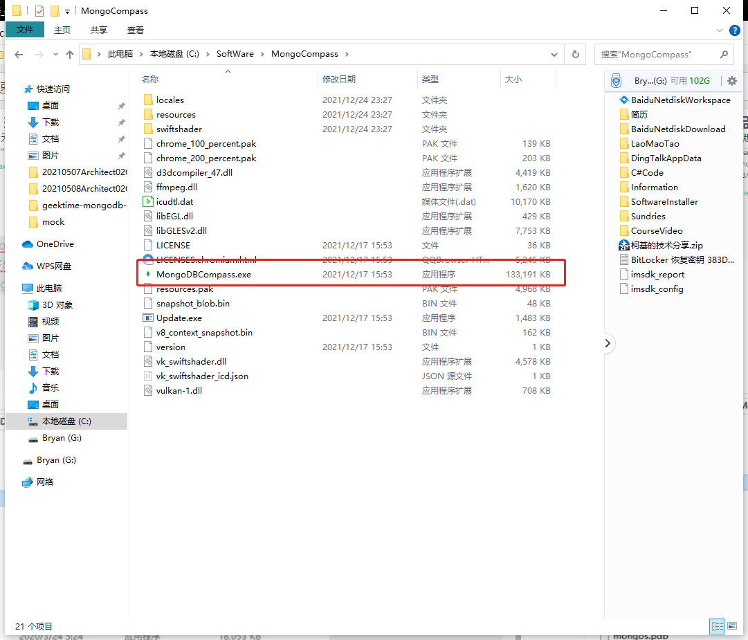This screenshot has width=748, height=640.
Task: Open mock folder in quick access
Action: [53, 222]
